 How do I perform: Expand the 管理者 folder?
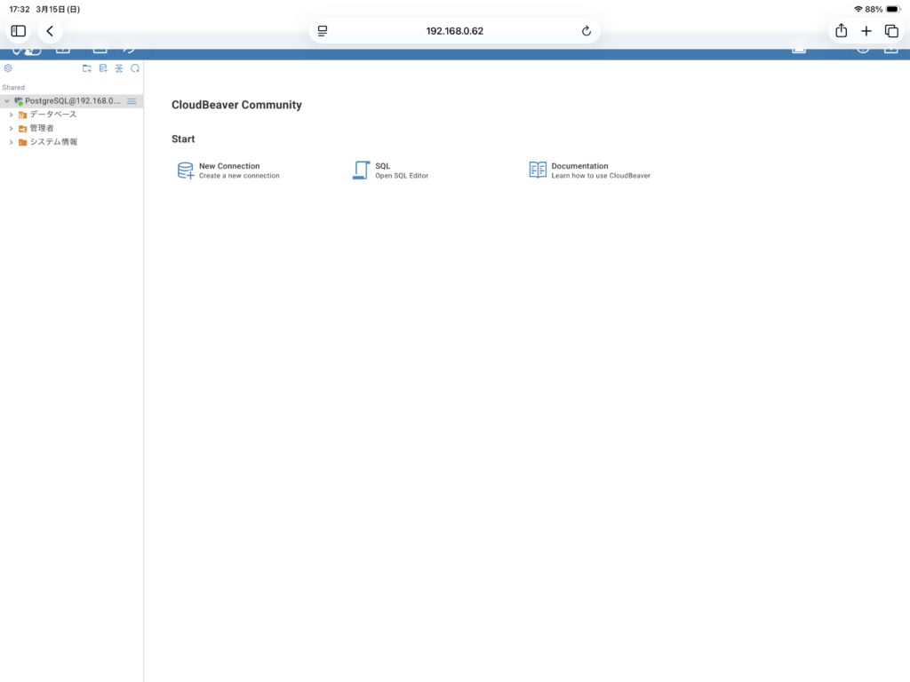[x=12, y=129]
